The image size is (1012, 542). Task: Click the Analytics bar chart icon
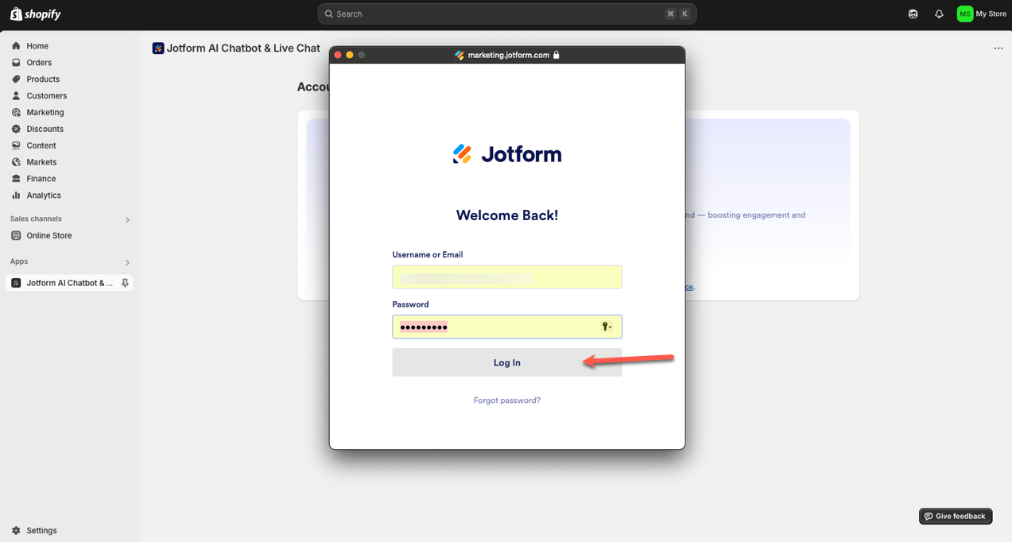[x=16, y=196]
